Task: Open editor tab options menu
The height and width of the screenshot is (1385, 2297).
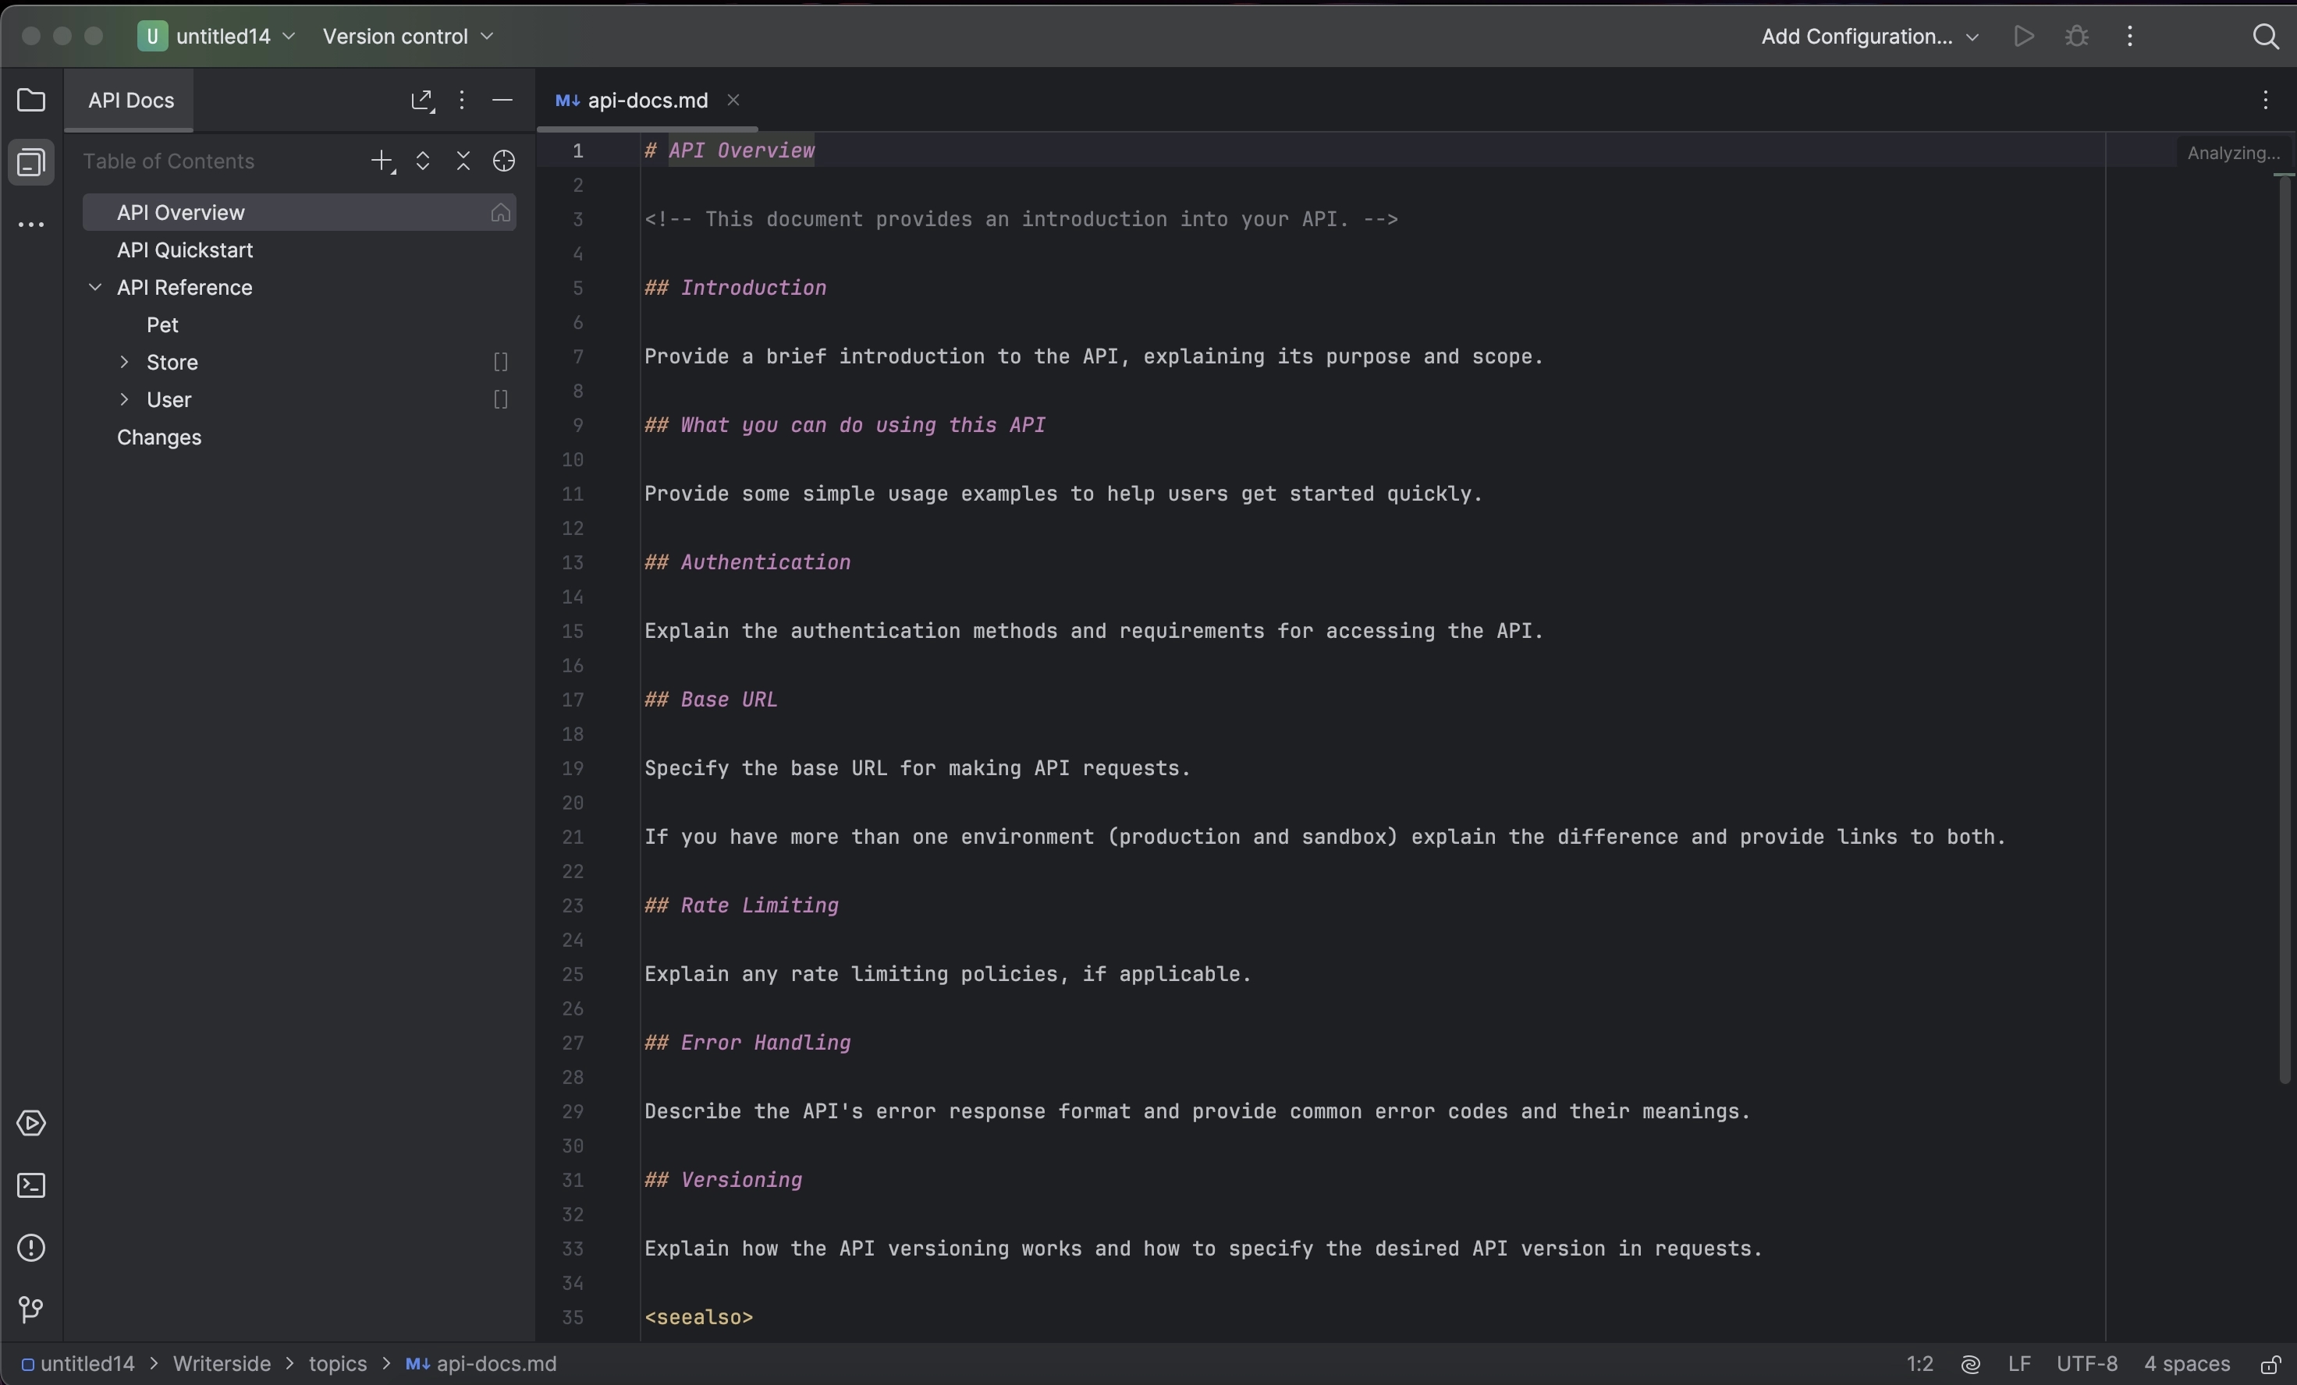Action: pos(2267,100)
